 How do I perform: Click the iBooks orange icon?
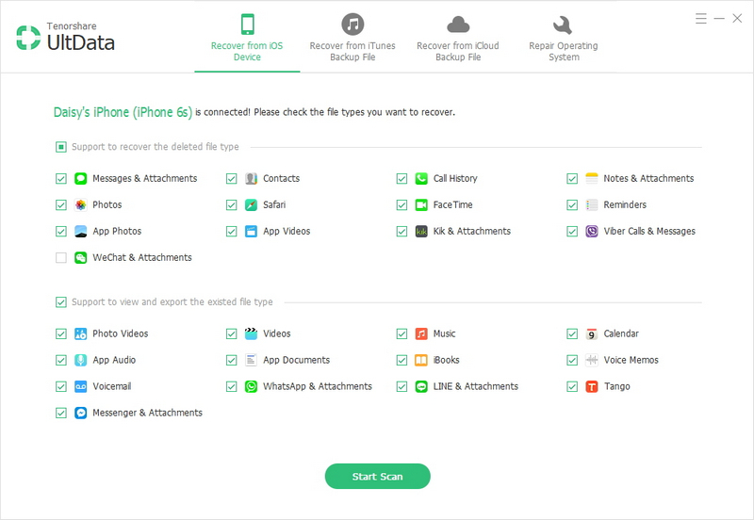(421, 361)
